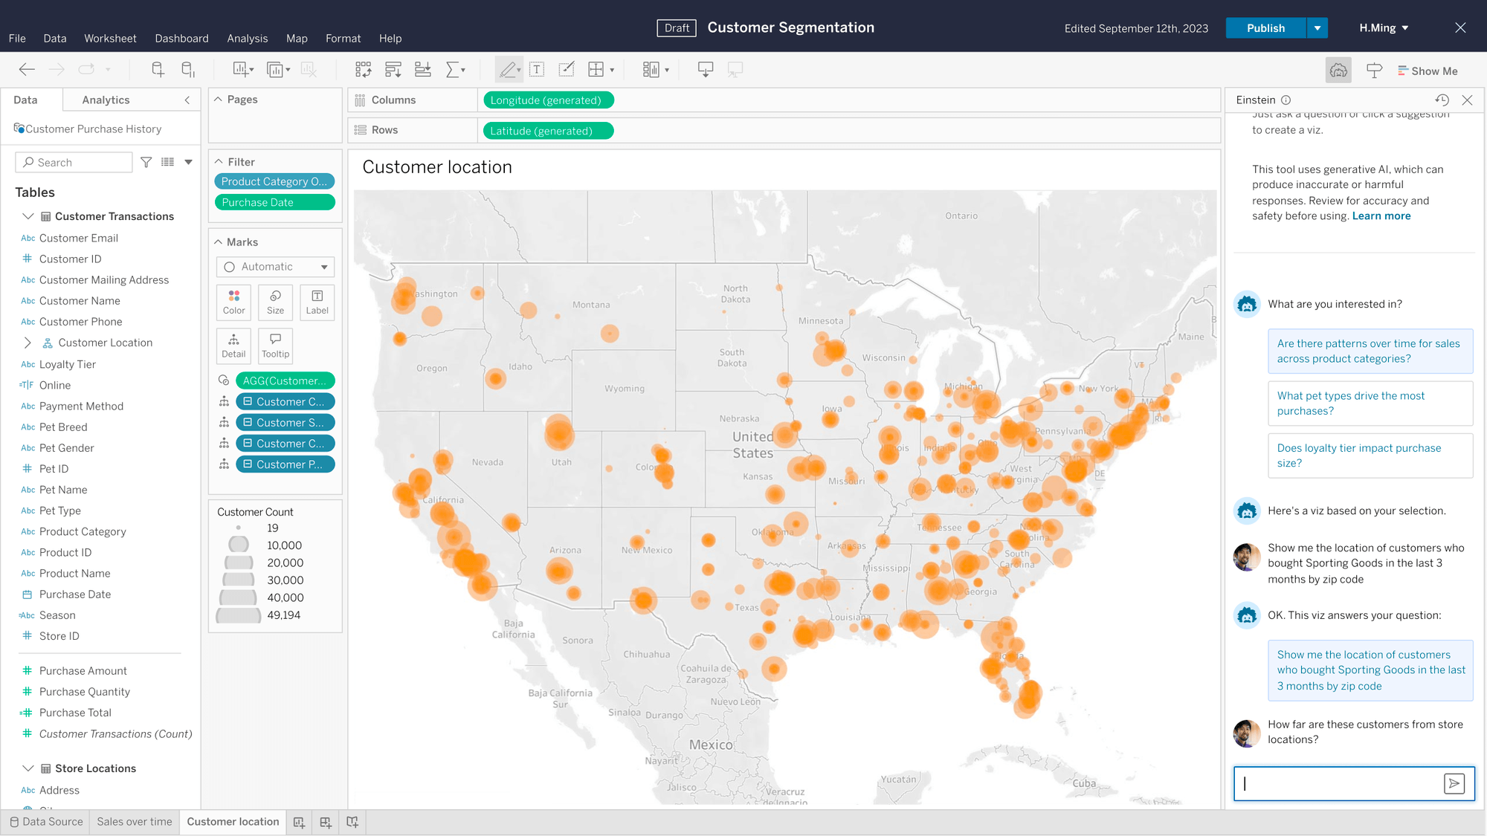Image resolution: width=1487 pixels, height=836 pixels.
Task: Open the Analysis menu
Action: (x=247, y=38)
